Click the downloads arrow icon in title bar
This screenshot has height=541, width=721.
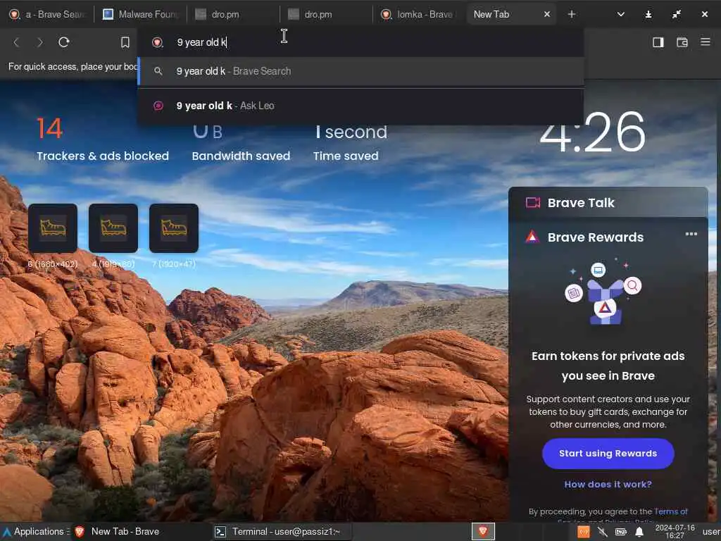click(x=648, y=14)
